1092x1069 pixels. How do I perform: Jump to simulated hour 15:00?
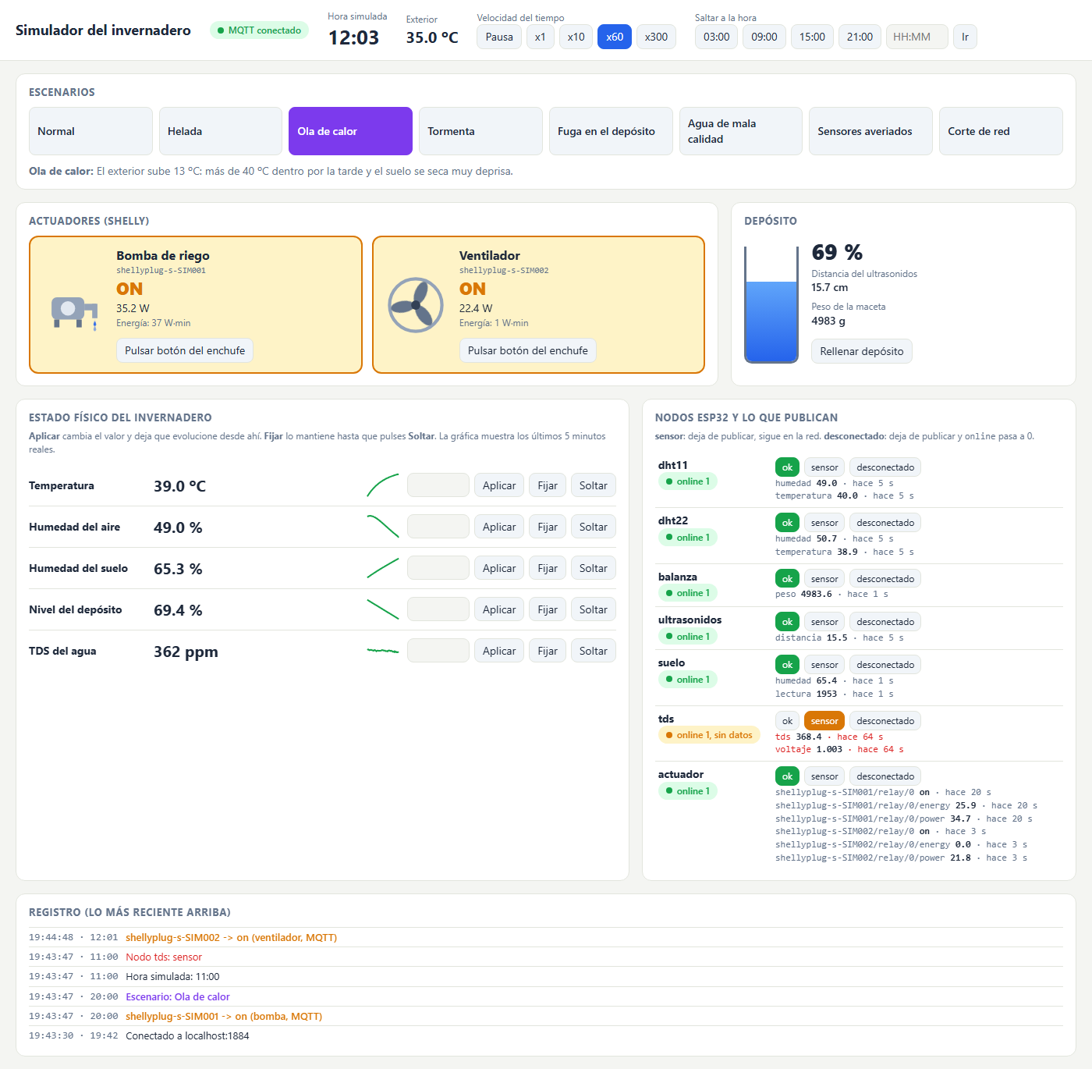coord(812,37)
